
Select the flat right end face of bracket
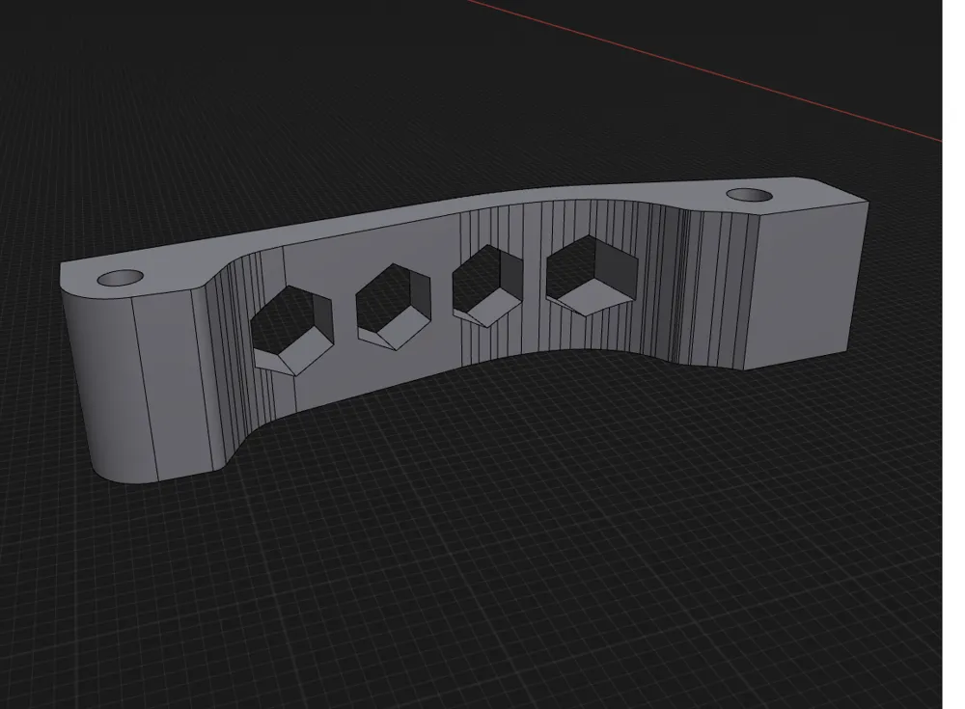805,286
